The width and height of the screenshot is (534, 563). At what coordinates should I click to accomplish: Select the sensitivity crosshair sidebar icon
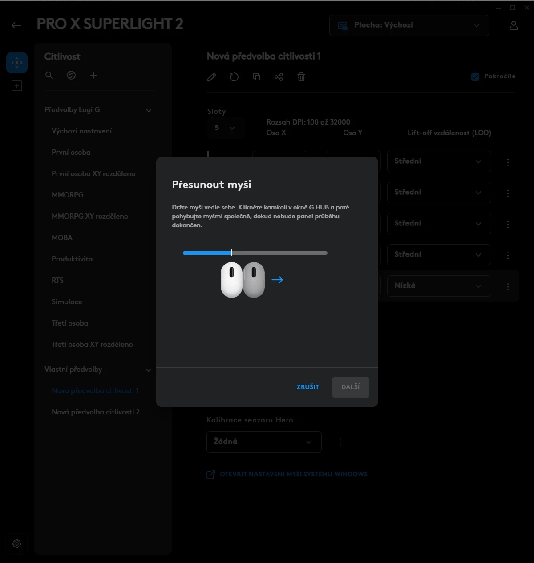(17, 63)
